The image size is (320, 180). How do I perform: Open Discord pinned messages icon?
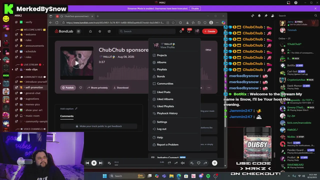click(266, 15)
